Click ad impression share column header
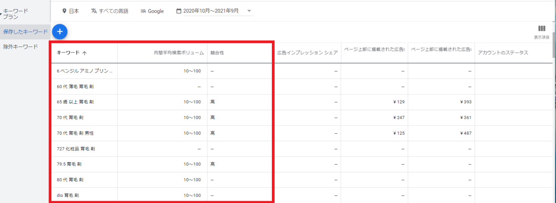This screenshot has width=556, height=203. (307, 53)
